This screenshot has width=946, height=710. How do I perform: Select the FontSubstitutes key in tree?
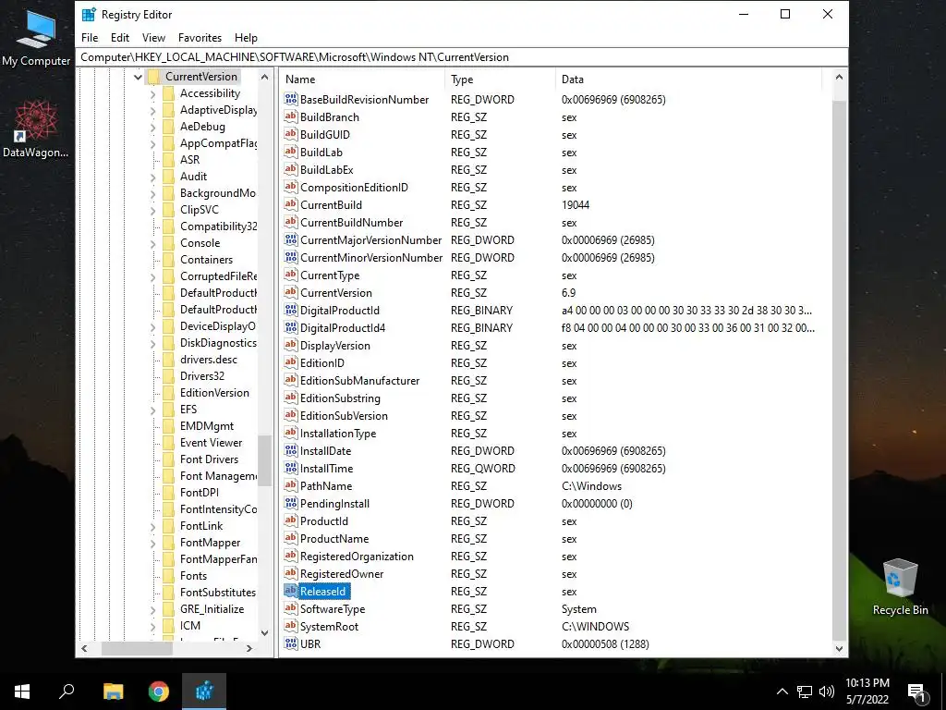pos(218,593)
